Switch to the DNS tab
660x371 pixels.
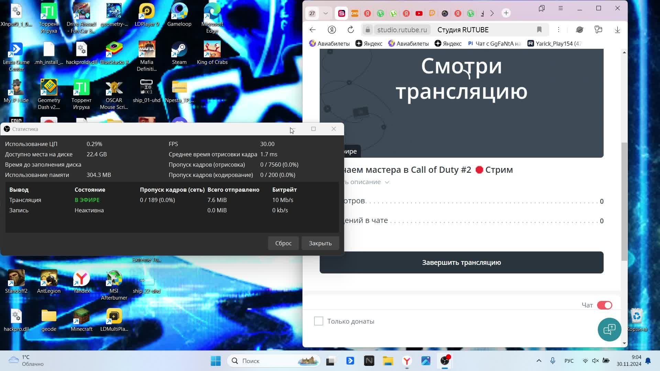tap(354, 13)
